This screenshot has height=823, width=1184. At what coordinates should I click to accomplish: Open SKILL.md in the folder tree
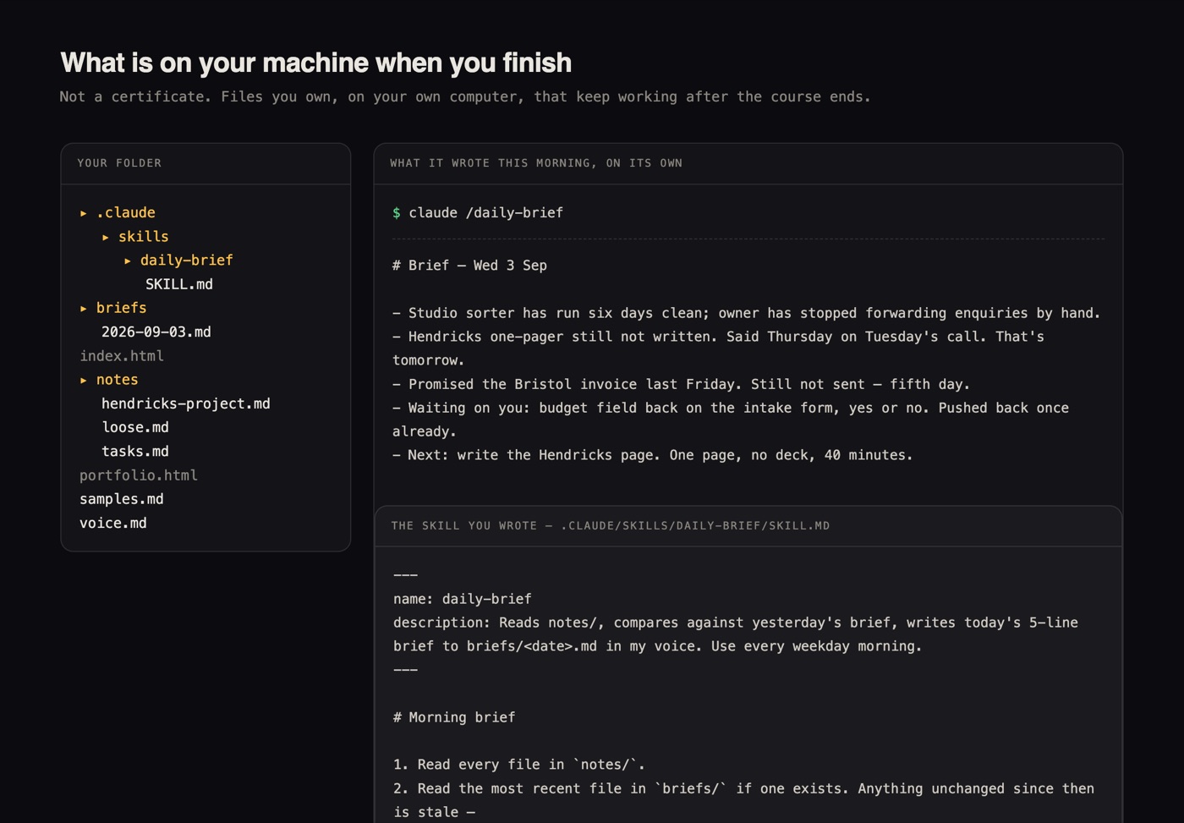pyautogui.click(x=179, y=284)
